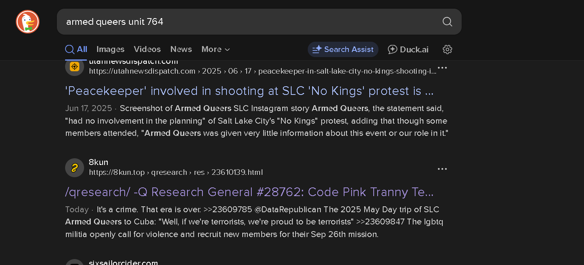Expand the More dropdown

(215, 49)
